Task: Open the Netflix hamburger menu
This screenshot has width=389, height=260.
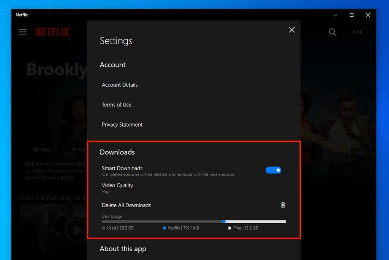Action: [22, 32]
